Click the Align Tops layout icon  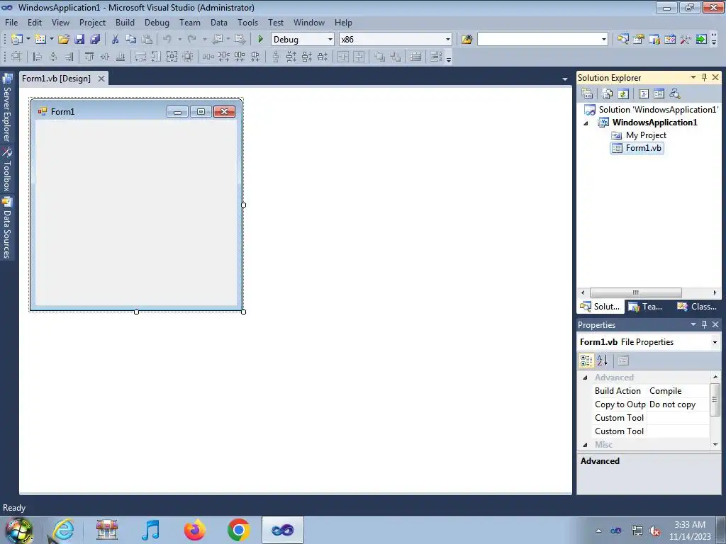[x=89, y=57]
